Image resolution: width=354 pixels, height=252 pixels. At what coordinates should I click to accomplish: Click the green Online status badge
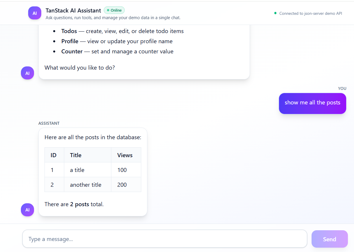pyautogui.click(x=114, y=10)
